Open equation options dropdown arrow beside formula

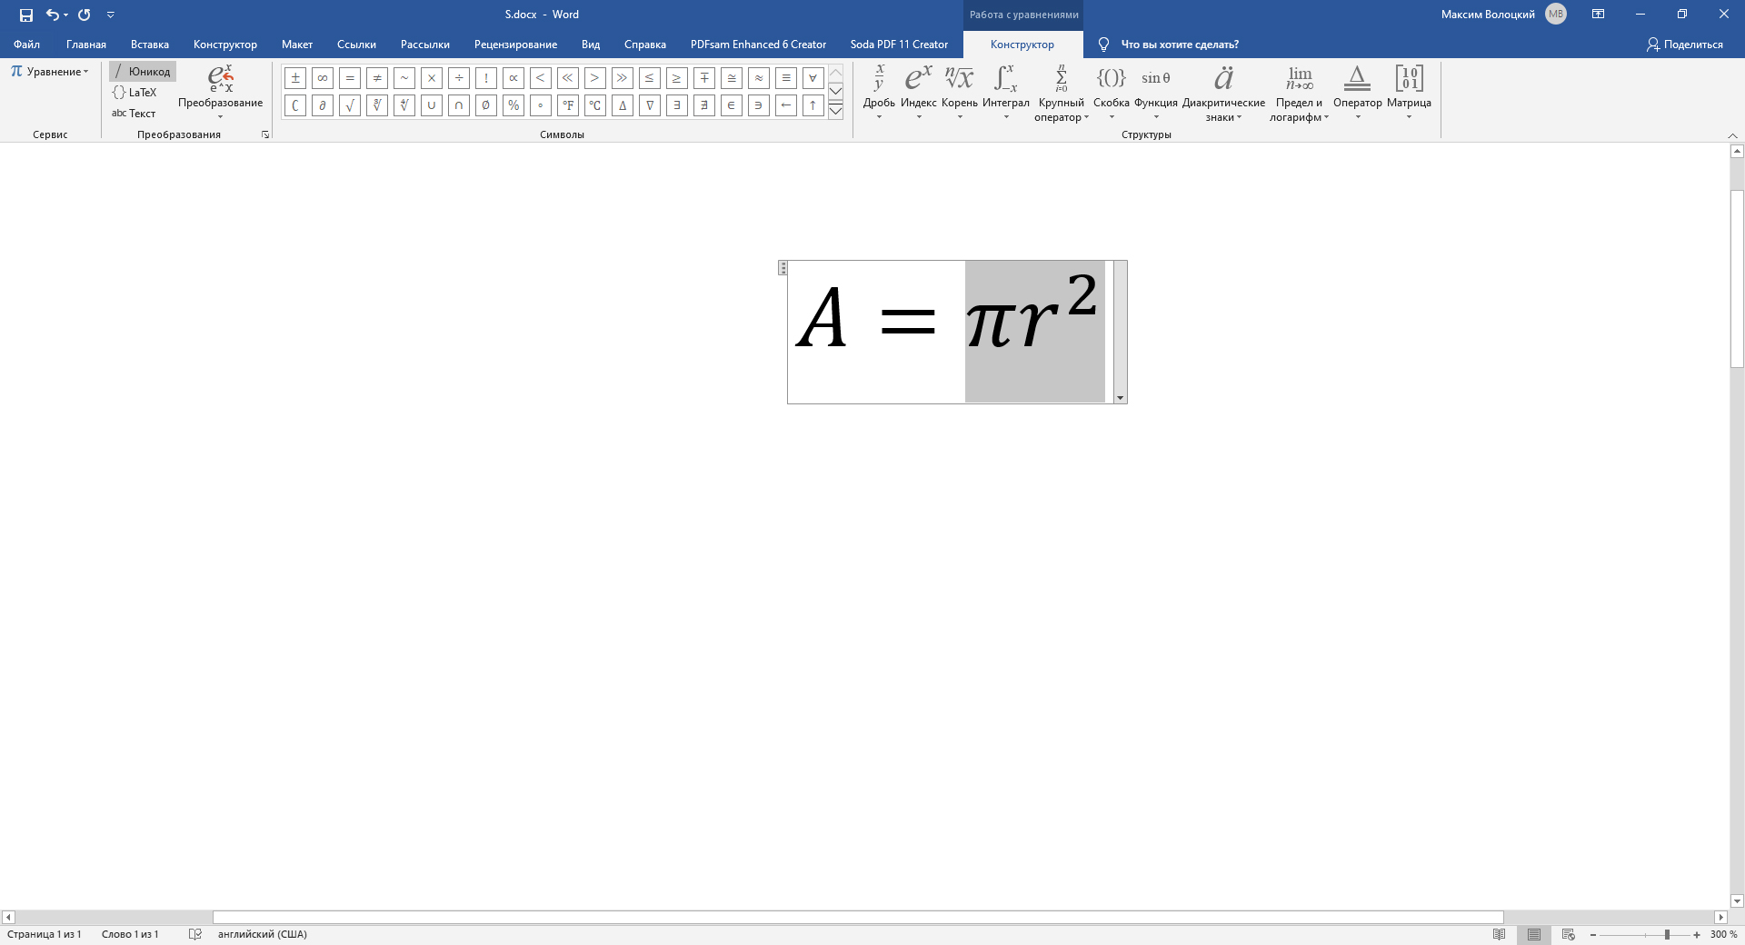tap(1120, 398)
